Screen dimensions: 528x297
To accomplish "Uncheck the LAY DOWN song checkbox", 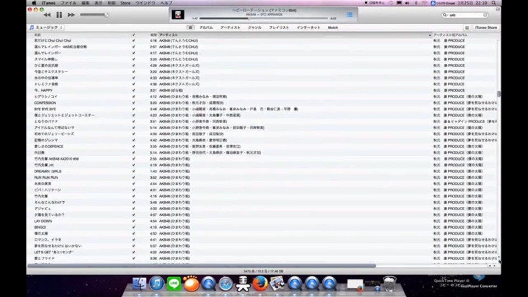I will click(x=134, y=221).
